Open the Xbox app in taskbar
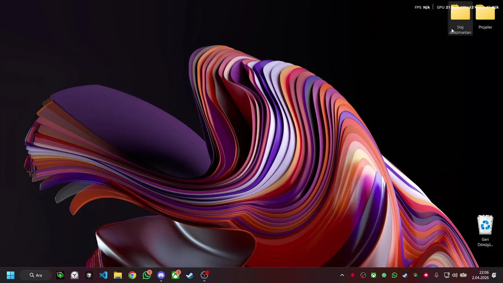The width and height of the screenshot is (503, 283). (x=175, y=275)
